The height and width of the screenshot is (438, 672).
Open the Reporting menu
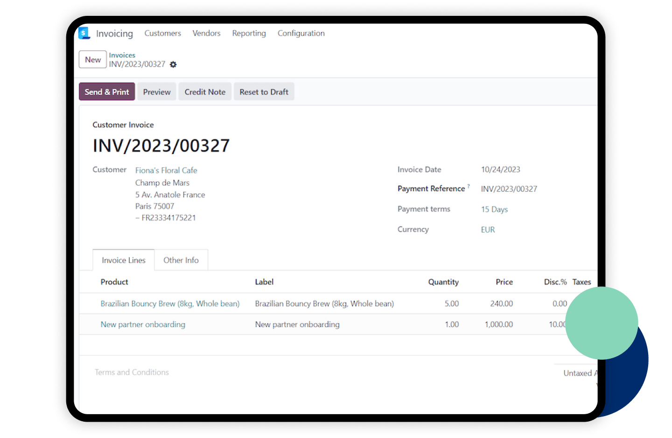pyautogui.click(x=249, y=33)
